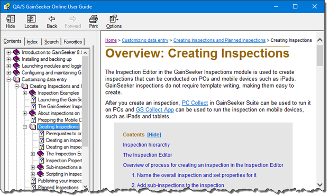Click the [Hide] contents link
This screenshot has width=329, height=196.
click(154, 135)
